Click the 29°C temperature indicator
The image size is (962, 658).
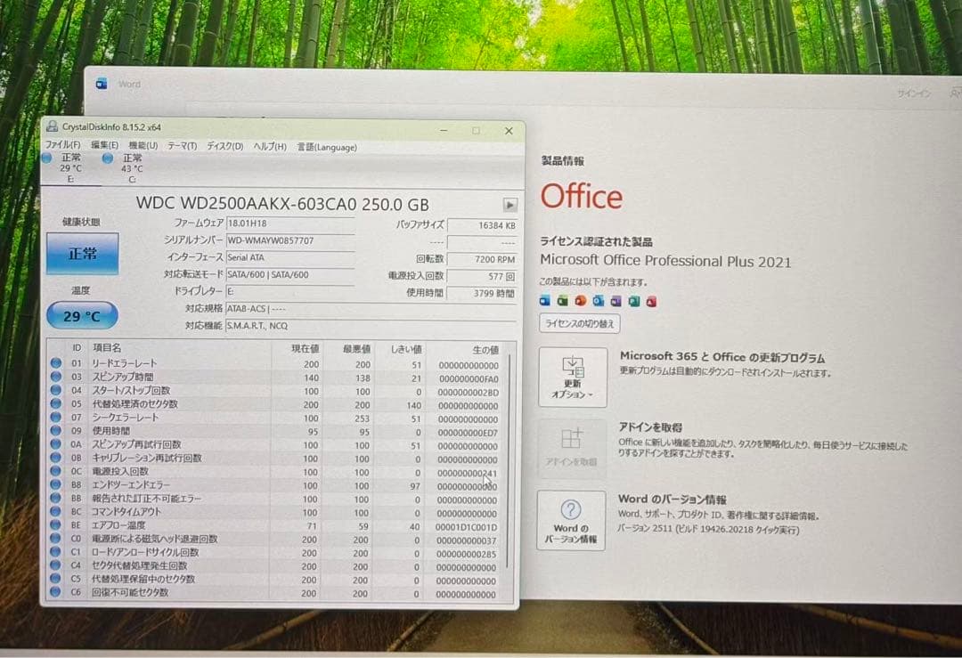tap(81, 315)
